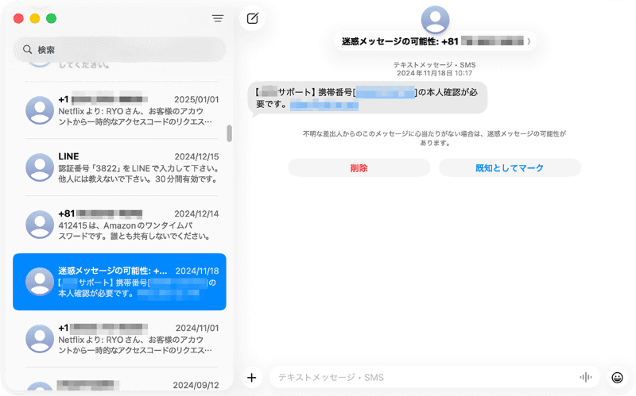Click the contact avatar at top of chat

coord(435,19)
